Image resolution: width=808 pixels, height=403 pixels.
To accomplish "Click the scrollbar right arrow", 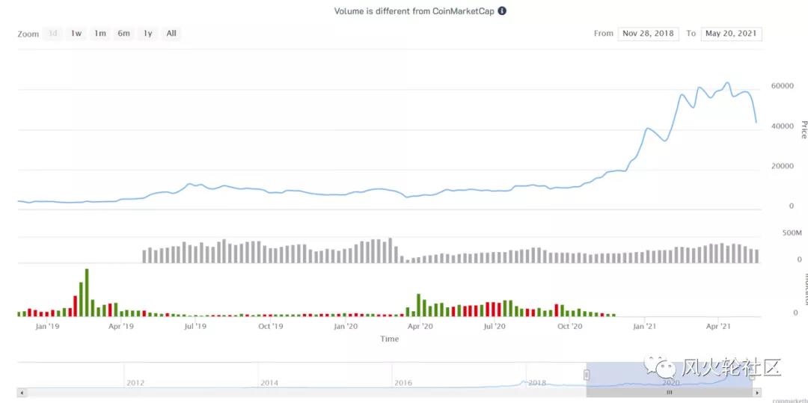I will tap(756, 393).
